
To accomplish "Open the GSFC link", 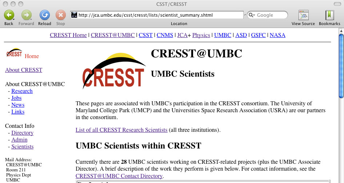I will coord(259,35).
